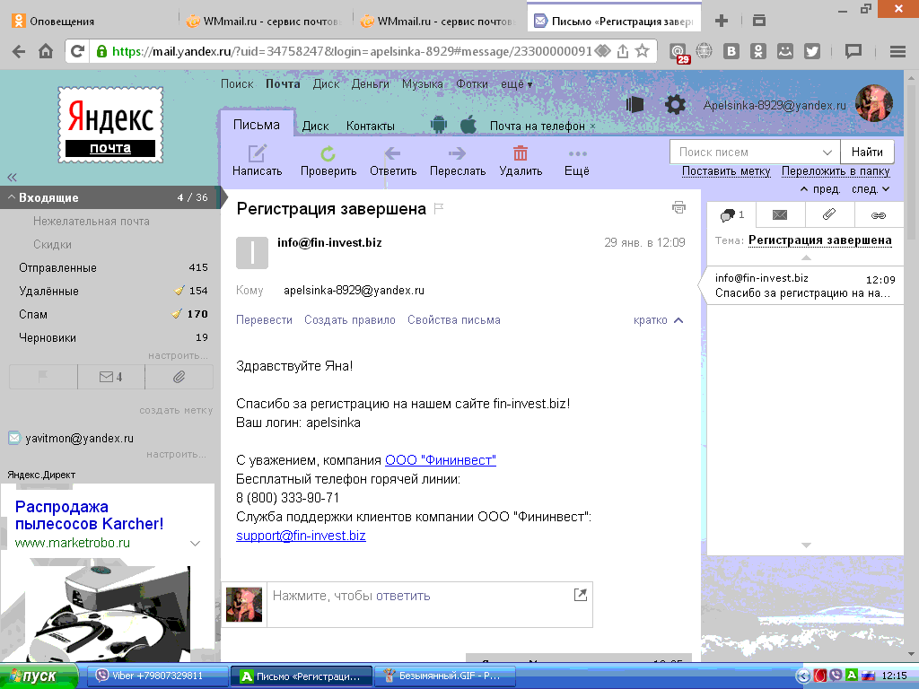Click the Написать compose icon

coord(258,153)
